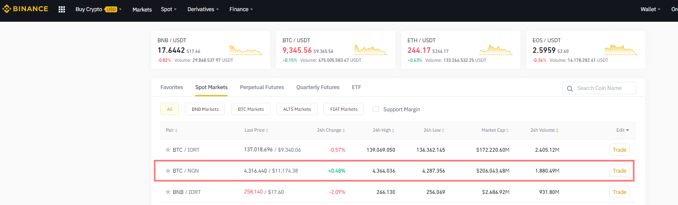Focus the Search Coin Name field
This screenshot has height=205, width=678.
pos(599,88)
